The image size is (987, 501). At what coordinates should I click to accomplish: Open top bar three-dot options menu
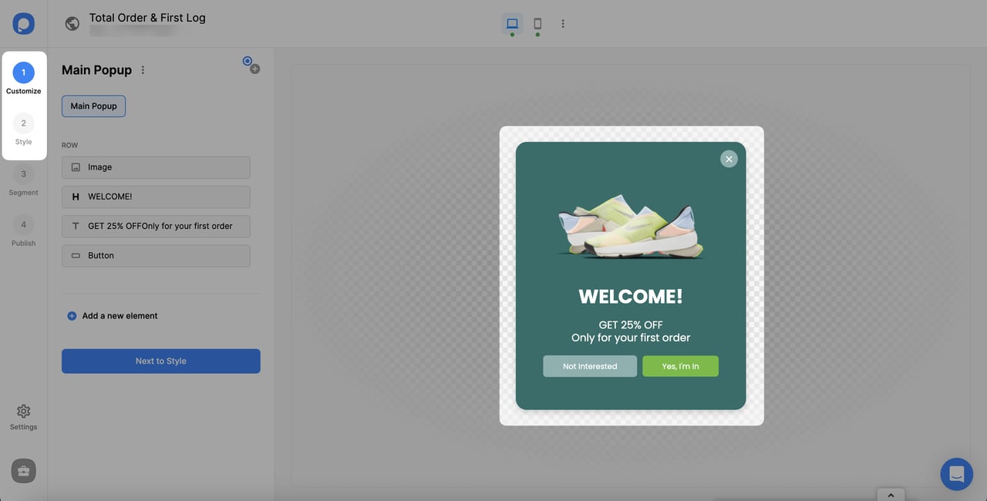[563, 24]
